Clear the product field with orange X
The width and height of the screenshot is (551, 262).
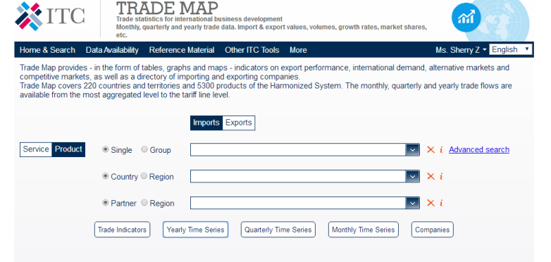tap(431, 149)
